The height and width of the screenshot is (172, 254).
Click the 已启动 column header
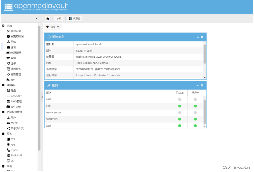pos(180,93)
